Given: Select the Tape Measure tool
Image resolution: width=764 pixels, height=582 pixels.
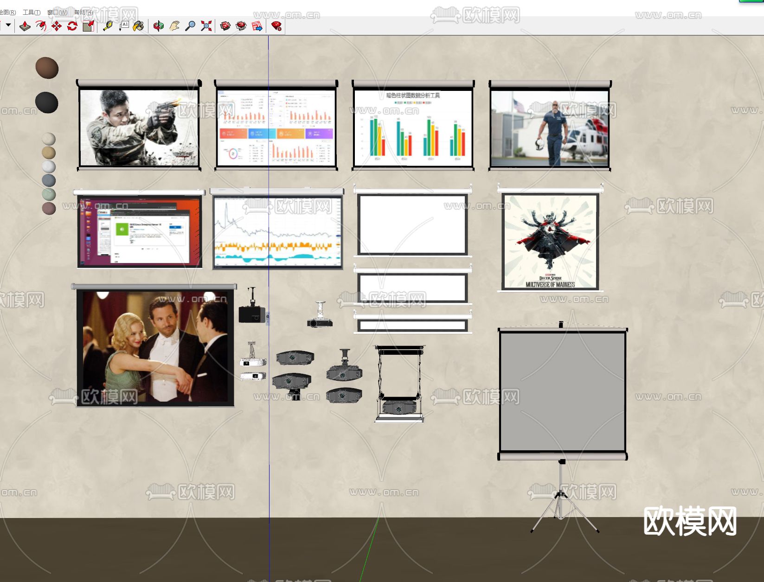Looking at the screenshot, I should point(108,26).
